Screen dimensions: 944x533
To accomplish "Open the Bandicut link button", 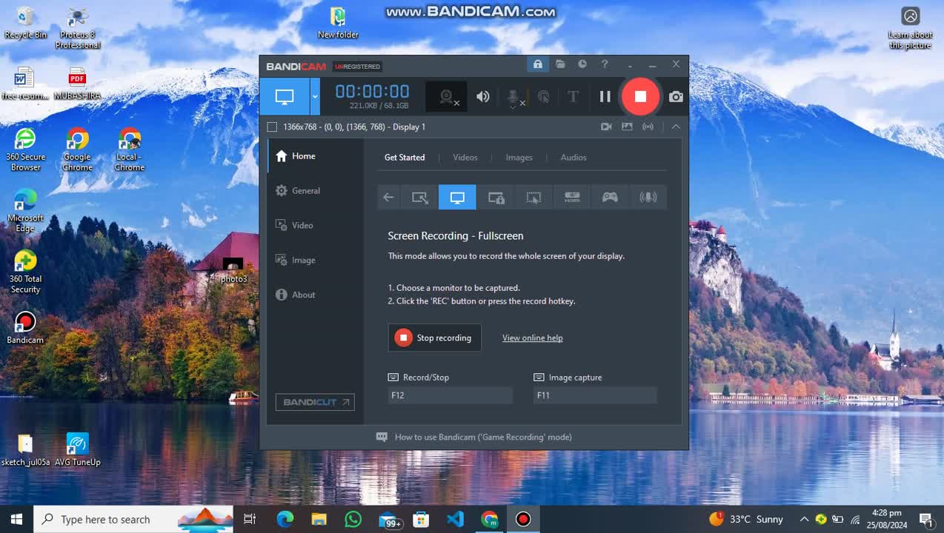I will click(315, 402).
